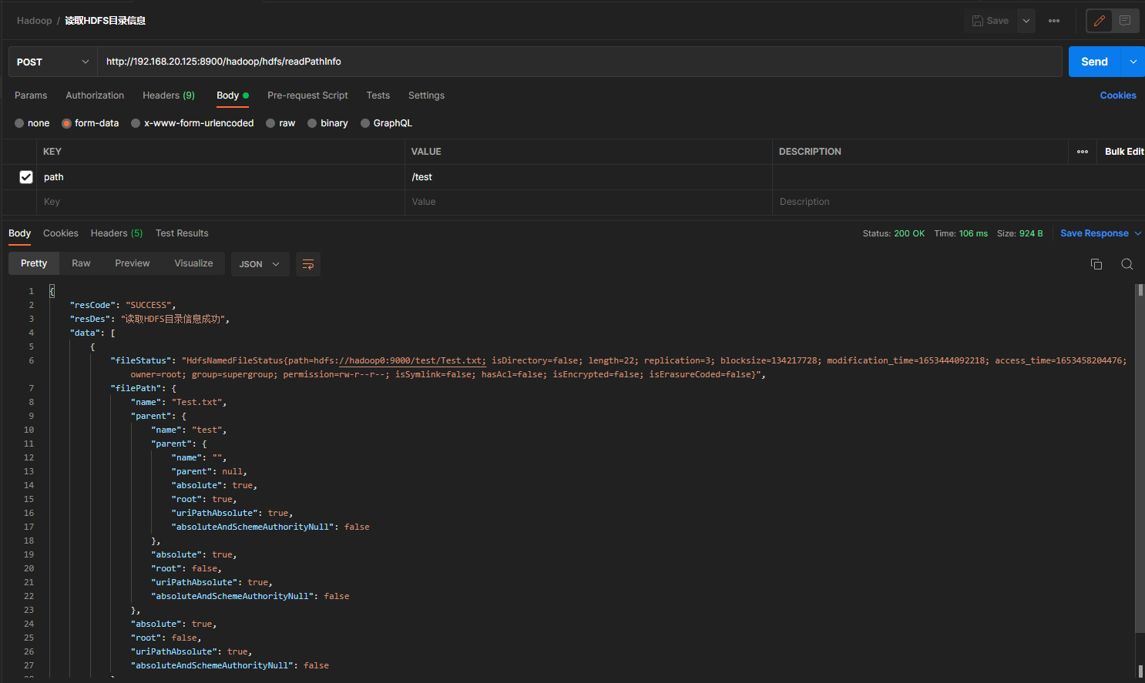The image size is (1145, 683).
Task: Open search in response body
Action: click(1127, 264)
